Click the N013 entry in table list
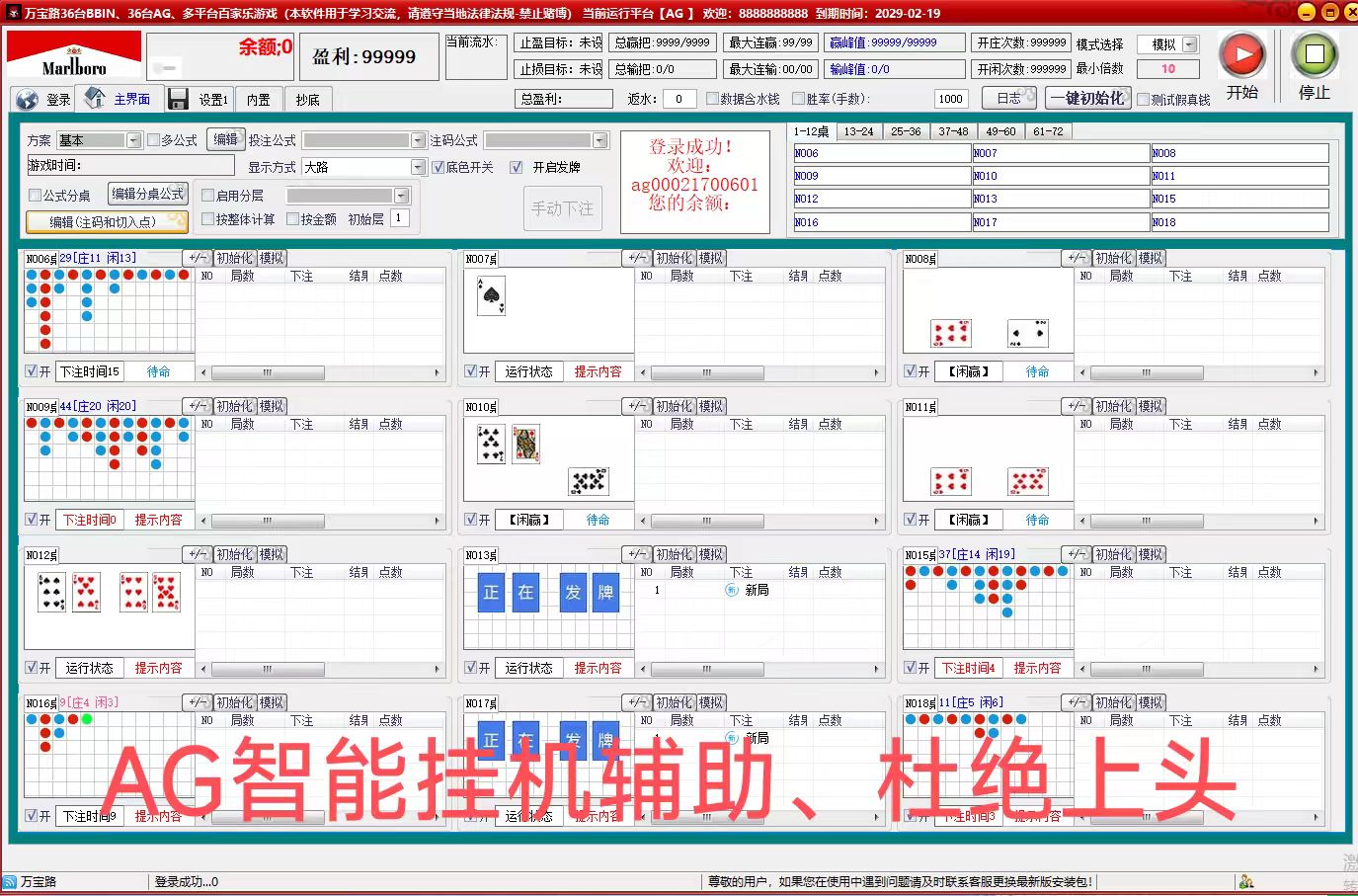Image resolution: width=1358 pixels, height=896 pixels. click(x=1061, y=199)
